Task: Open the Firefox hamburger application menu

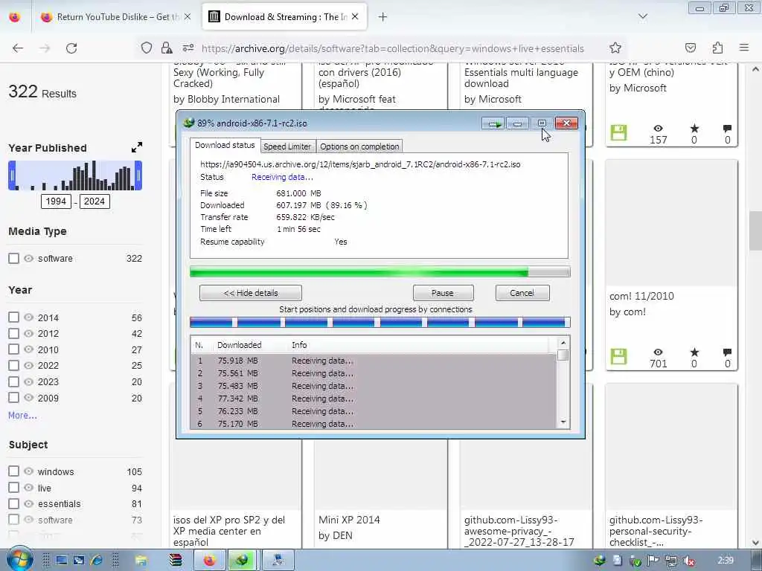Action: coord(744,48)
